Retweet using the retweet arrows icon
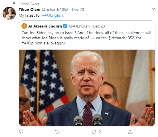This screenshot has height=137, width=158. 58,132
